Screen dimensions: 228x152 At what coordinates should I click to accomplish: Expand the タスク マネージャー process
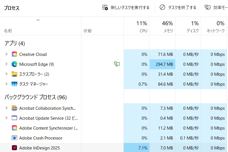pos(7,84)
